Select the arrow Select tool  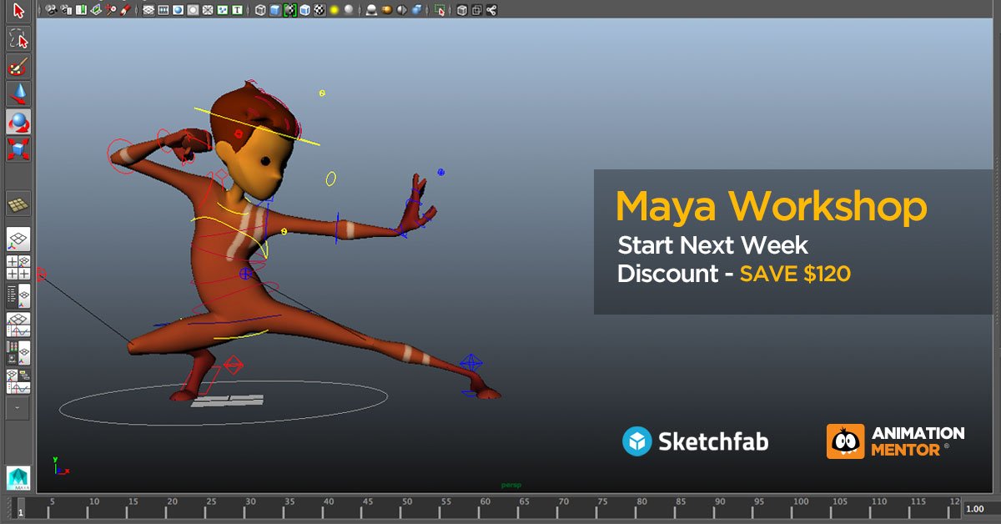(18, 12)
